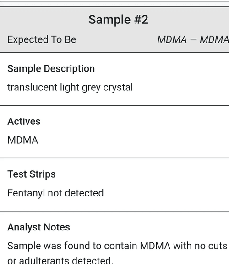Select the MDMA entry under Actives
The height and width of the screenshot is (275, 229).
(23, 140)
